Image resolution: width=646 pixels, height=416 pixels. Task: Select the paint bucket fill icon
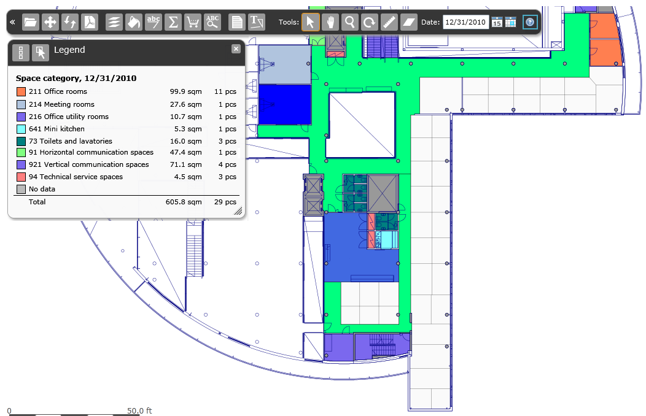[133, 22]
